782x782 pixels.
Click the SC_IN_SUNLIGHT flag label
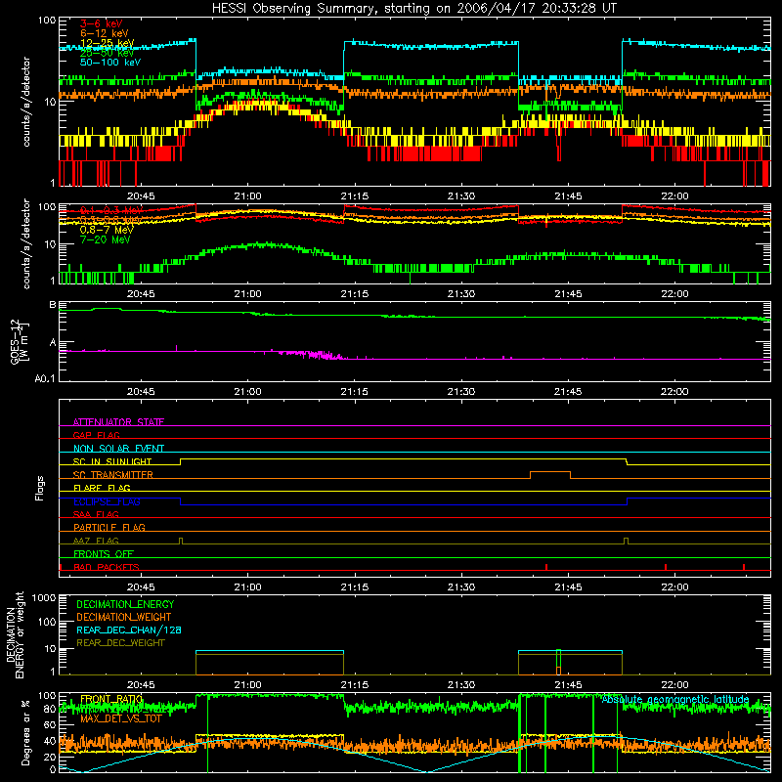[x=112, y=461]
